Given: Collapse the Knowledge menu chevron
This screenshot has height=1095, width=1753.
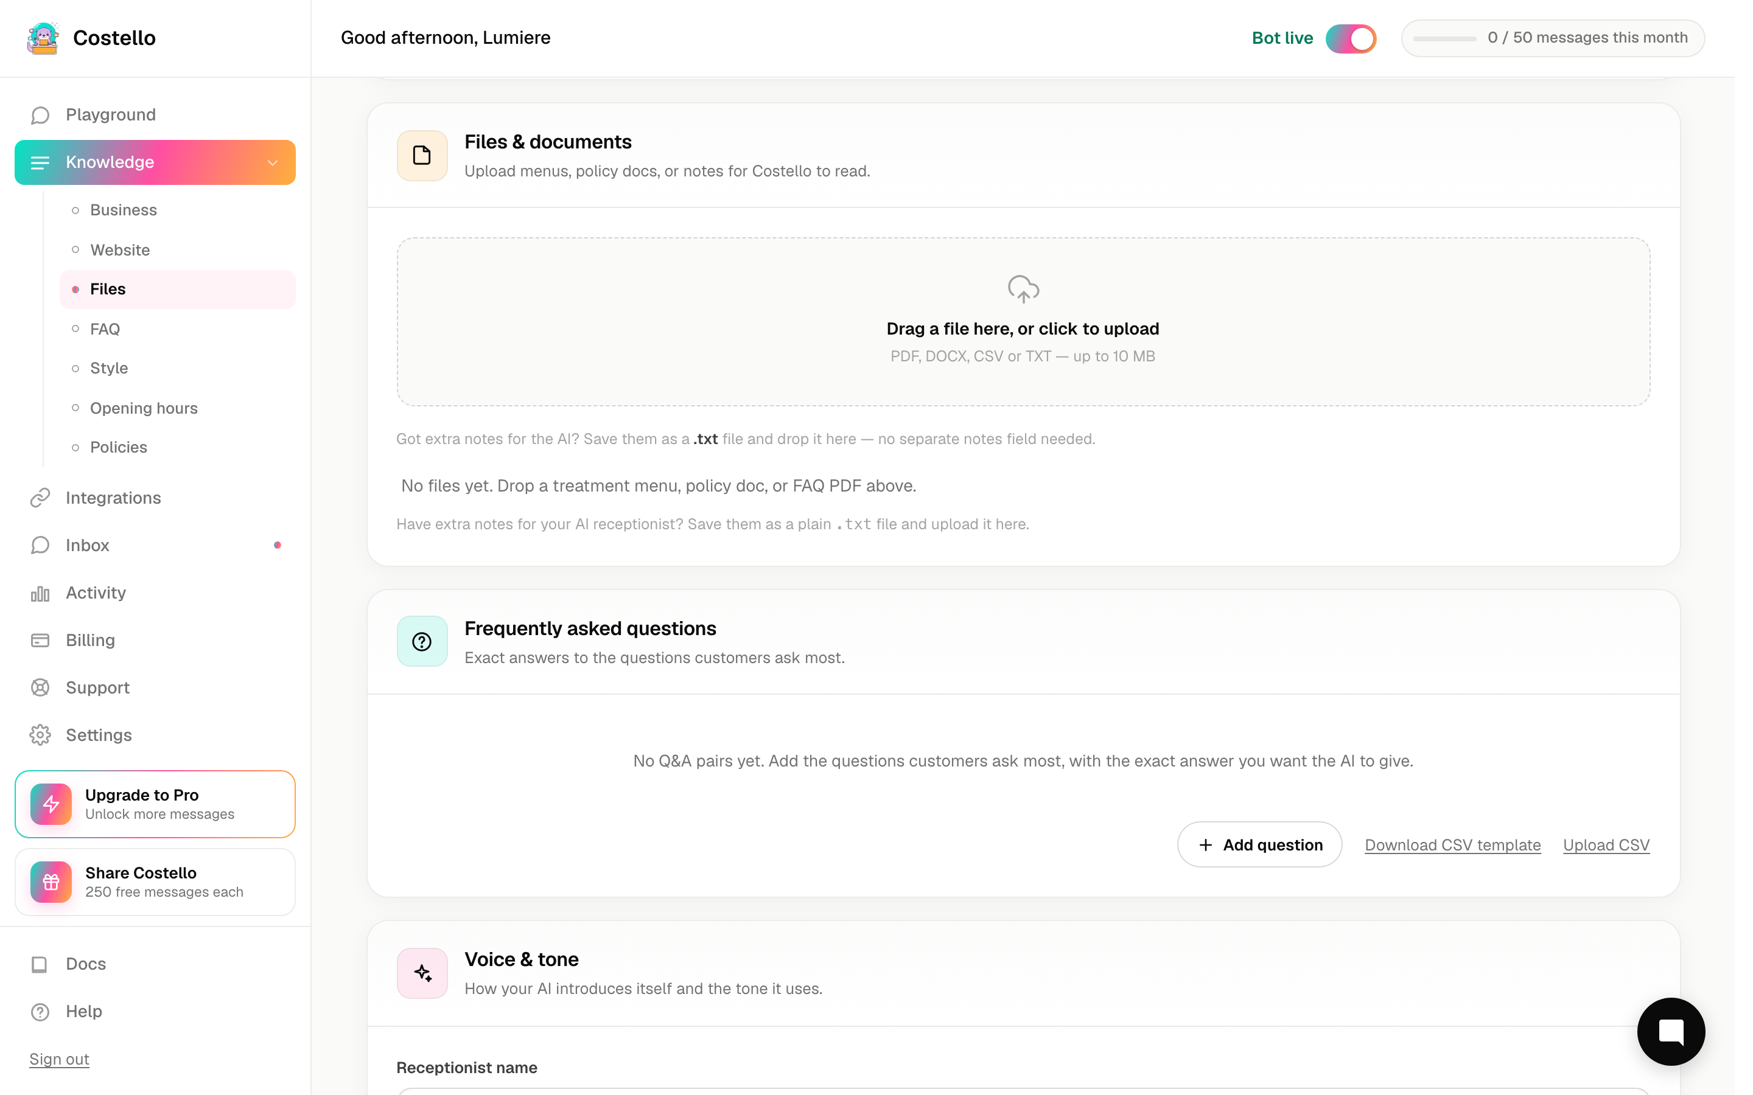Looking at the screenshot, I should 272,163.
